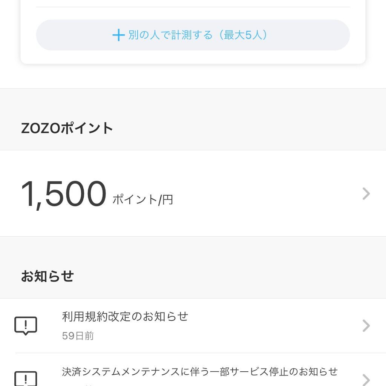Viewport: 386px width, 386px height.
Task: Click the 59日前 timestamp text
Action: [78, 336]
